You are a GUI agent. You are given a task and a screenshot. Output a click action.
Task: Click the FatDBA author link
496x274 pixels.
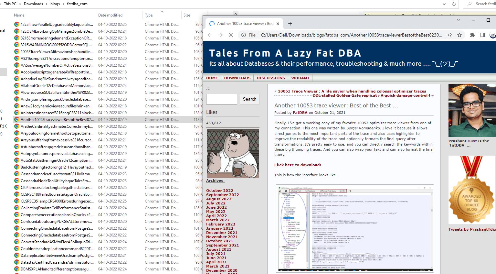point(300,113)
